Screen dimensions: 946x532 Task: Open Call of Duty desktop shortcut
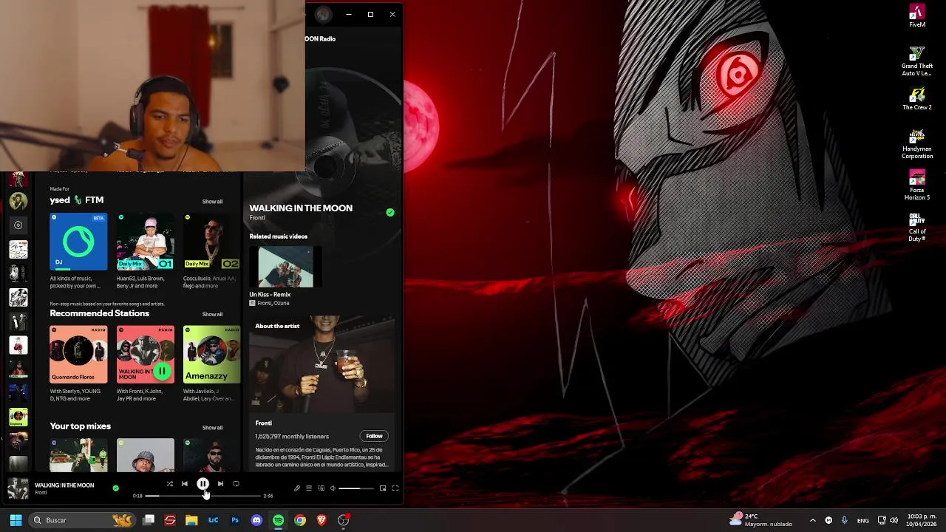[x=917, y=227]
